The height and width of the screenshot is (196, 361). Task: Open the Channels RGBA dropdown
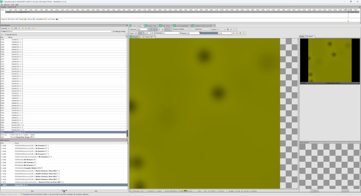(x=142, y=30)
